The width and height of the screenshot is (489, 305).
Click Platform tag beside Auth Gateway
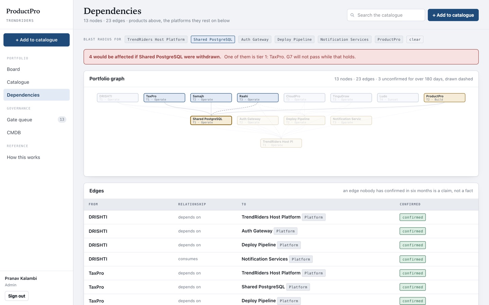(x=286, y=231)
